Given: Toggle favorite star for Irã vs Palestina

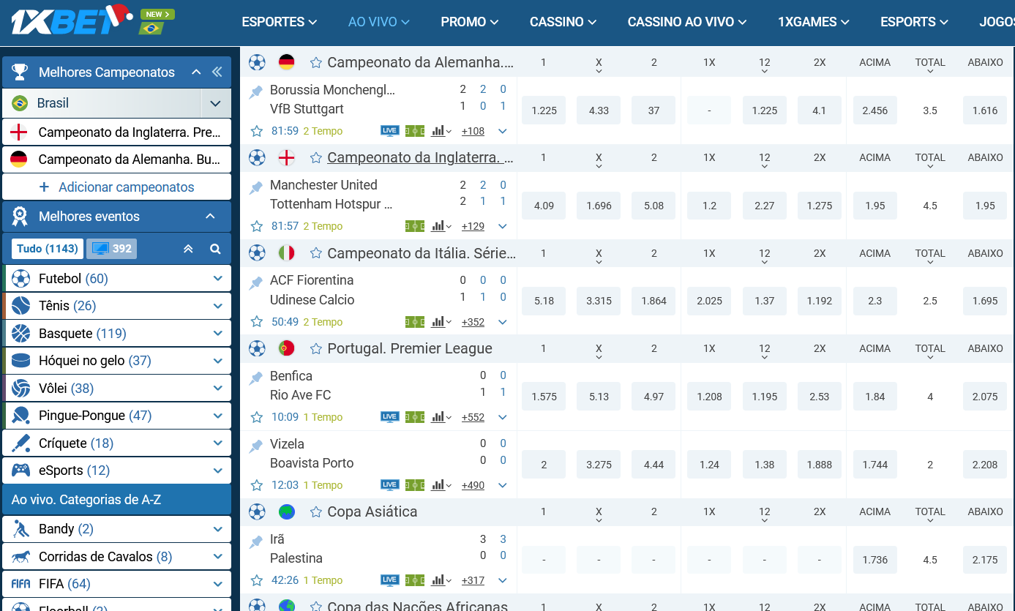Looking at the screenshot, I should [x=257, y=580].
